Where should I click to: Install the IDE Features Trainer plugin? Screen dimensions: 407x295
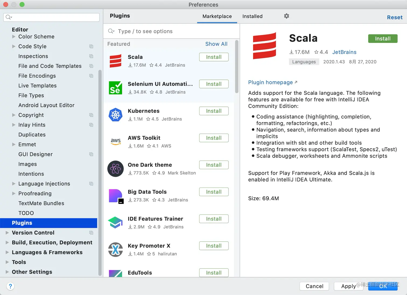point(214,219)
